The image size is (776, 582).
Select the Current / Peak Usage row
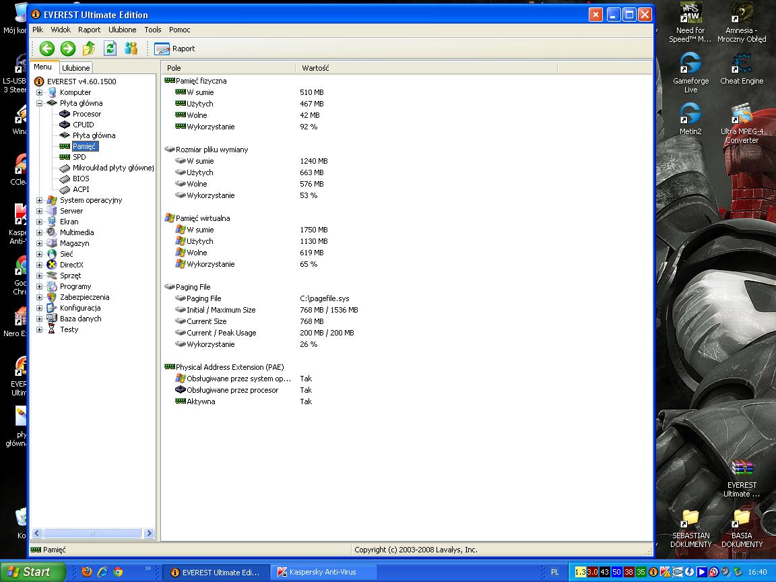coord(221,333)
